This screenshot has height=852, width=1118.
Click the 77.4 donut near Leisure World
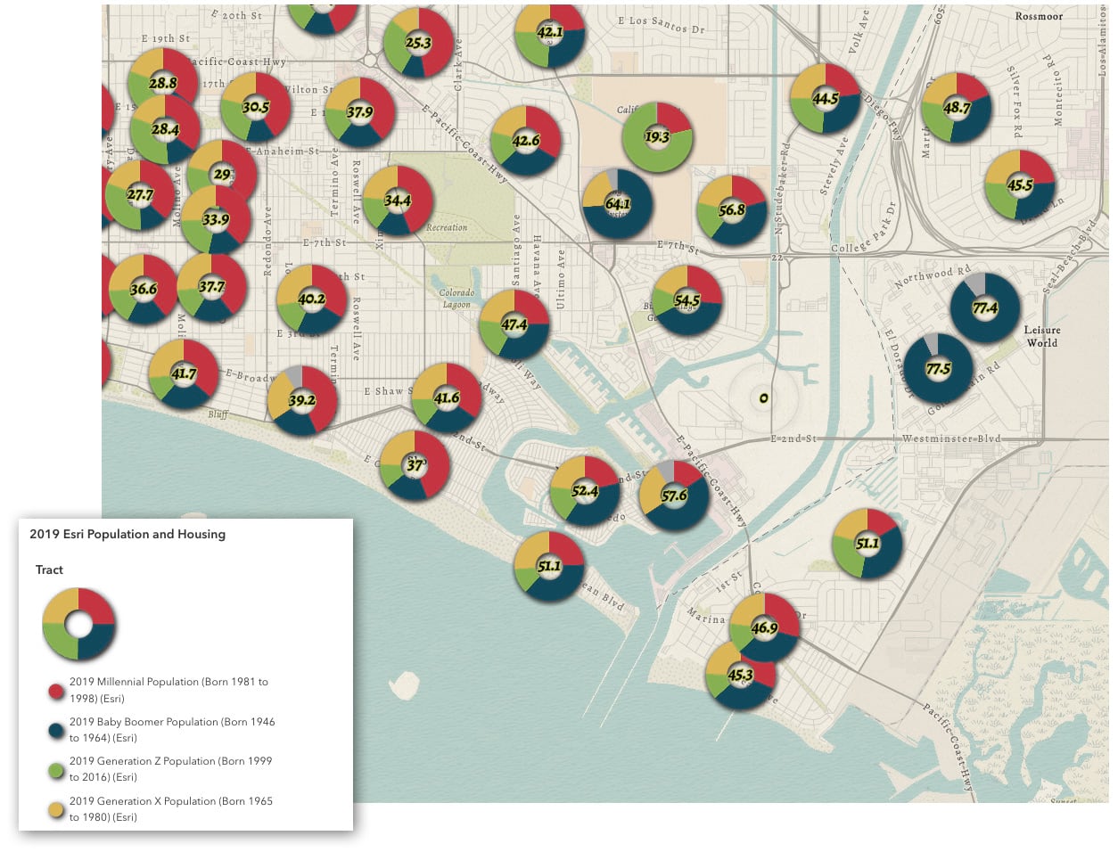tap(983, 309)
